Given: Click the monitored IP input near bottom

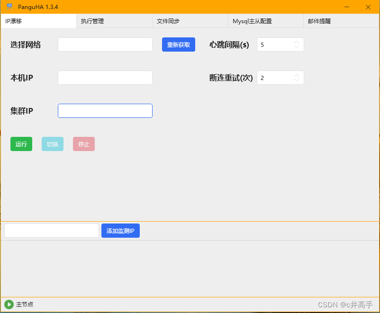Looking at the screenshot, I should click(51, 231).
